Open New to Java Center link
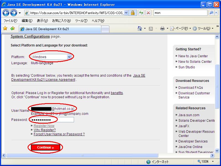Screen dimensions: 221x166 (x=193, y=56)
